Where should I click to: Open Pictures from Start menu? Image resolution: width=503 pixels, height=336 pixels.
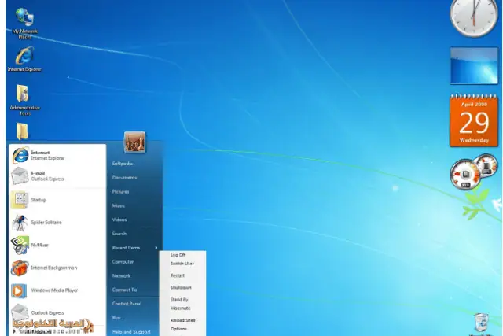coord(120,191)
